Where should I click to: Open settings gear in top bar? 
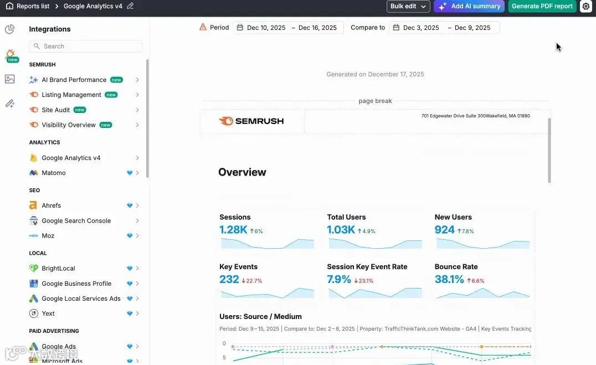[585, 6]
